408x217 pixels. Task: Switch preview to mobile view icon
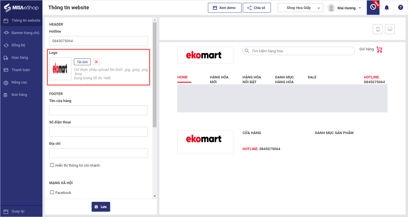pyautogui.click(x=378, y=29)
